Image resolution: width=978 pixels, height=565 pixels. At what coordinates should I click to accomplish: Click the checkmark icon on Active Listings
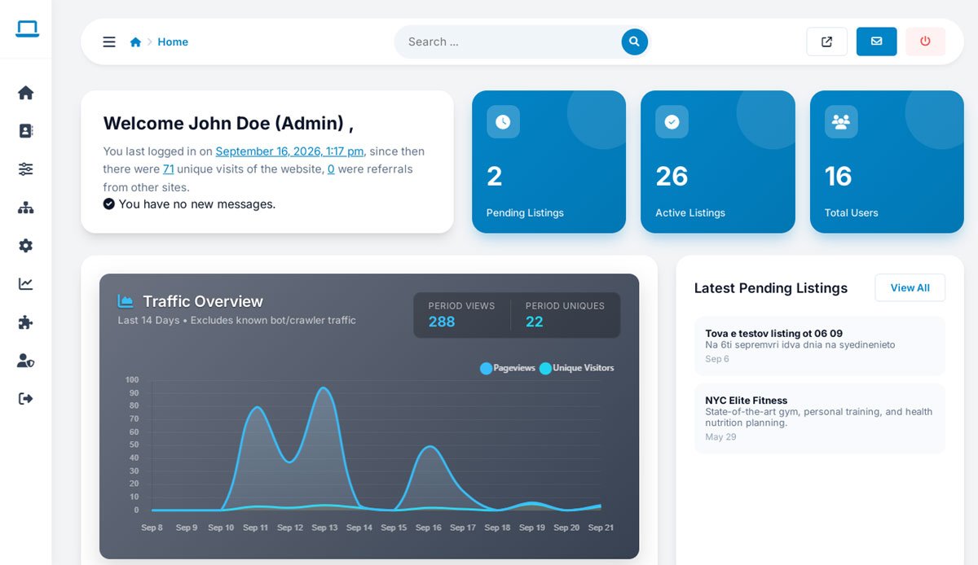click(672, 122)
